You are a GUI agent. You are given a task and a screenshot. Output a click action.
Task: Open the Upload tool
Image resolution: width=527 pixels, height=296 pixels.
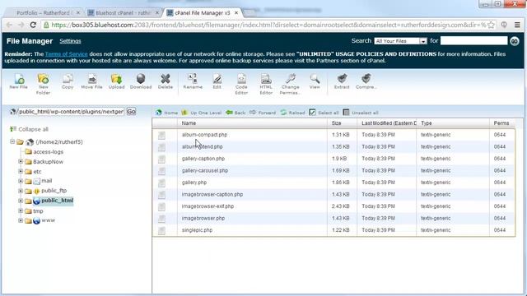[116, 81]
